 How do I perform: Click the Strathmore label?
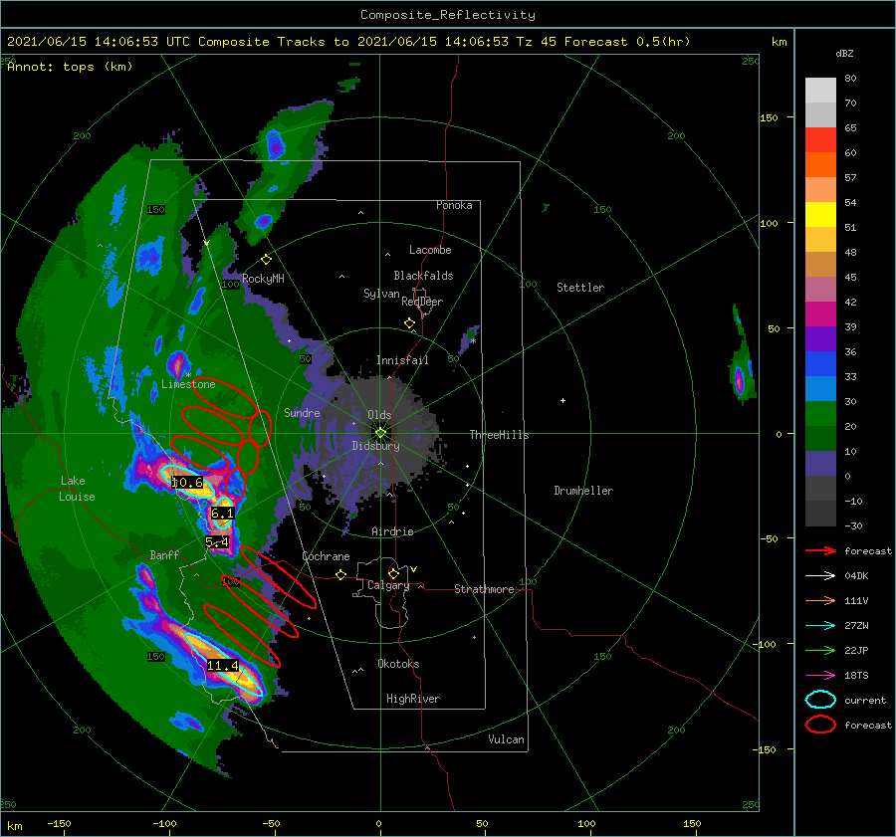[x=484, y=589]
